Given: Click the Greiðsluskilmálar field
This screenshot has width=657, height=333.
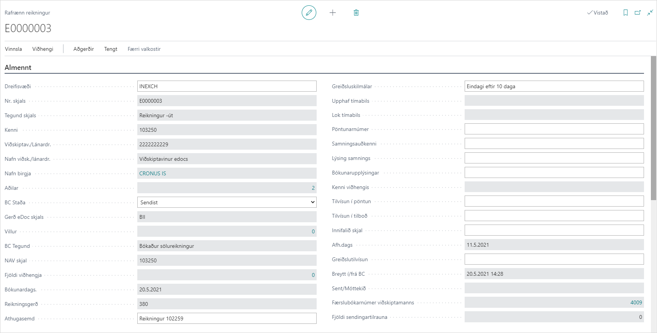Looking at the screenshot, I should [x=554, y=86].
